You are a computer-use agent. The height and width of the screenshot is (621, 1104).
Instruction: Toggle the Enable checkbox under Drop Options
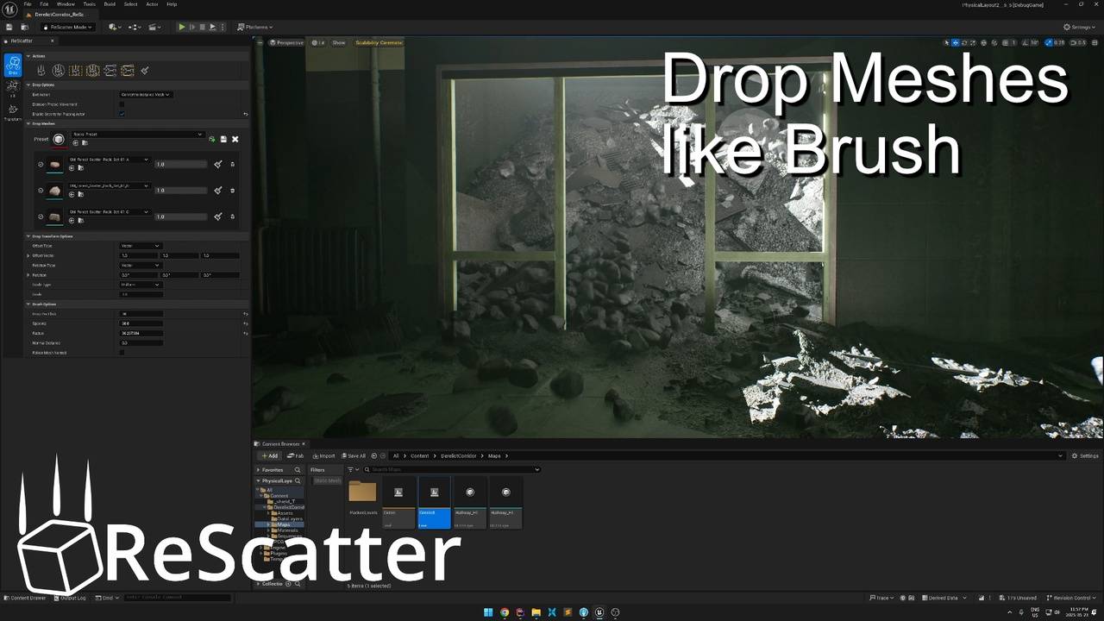click(x=122, y=114)
